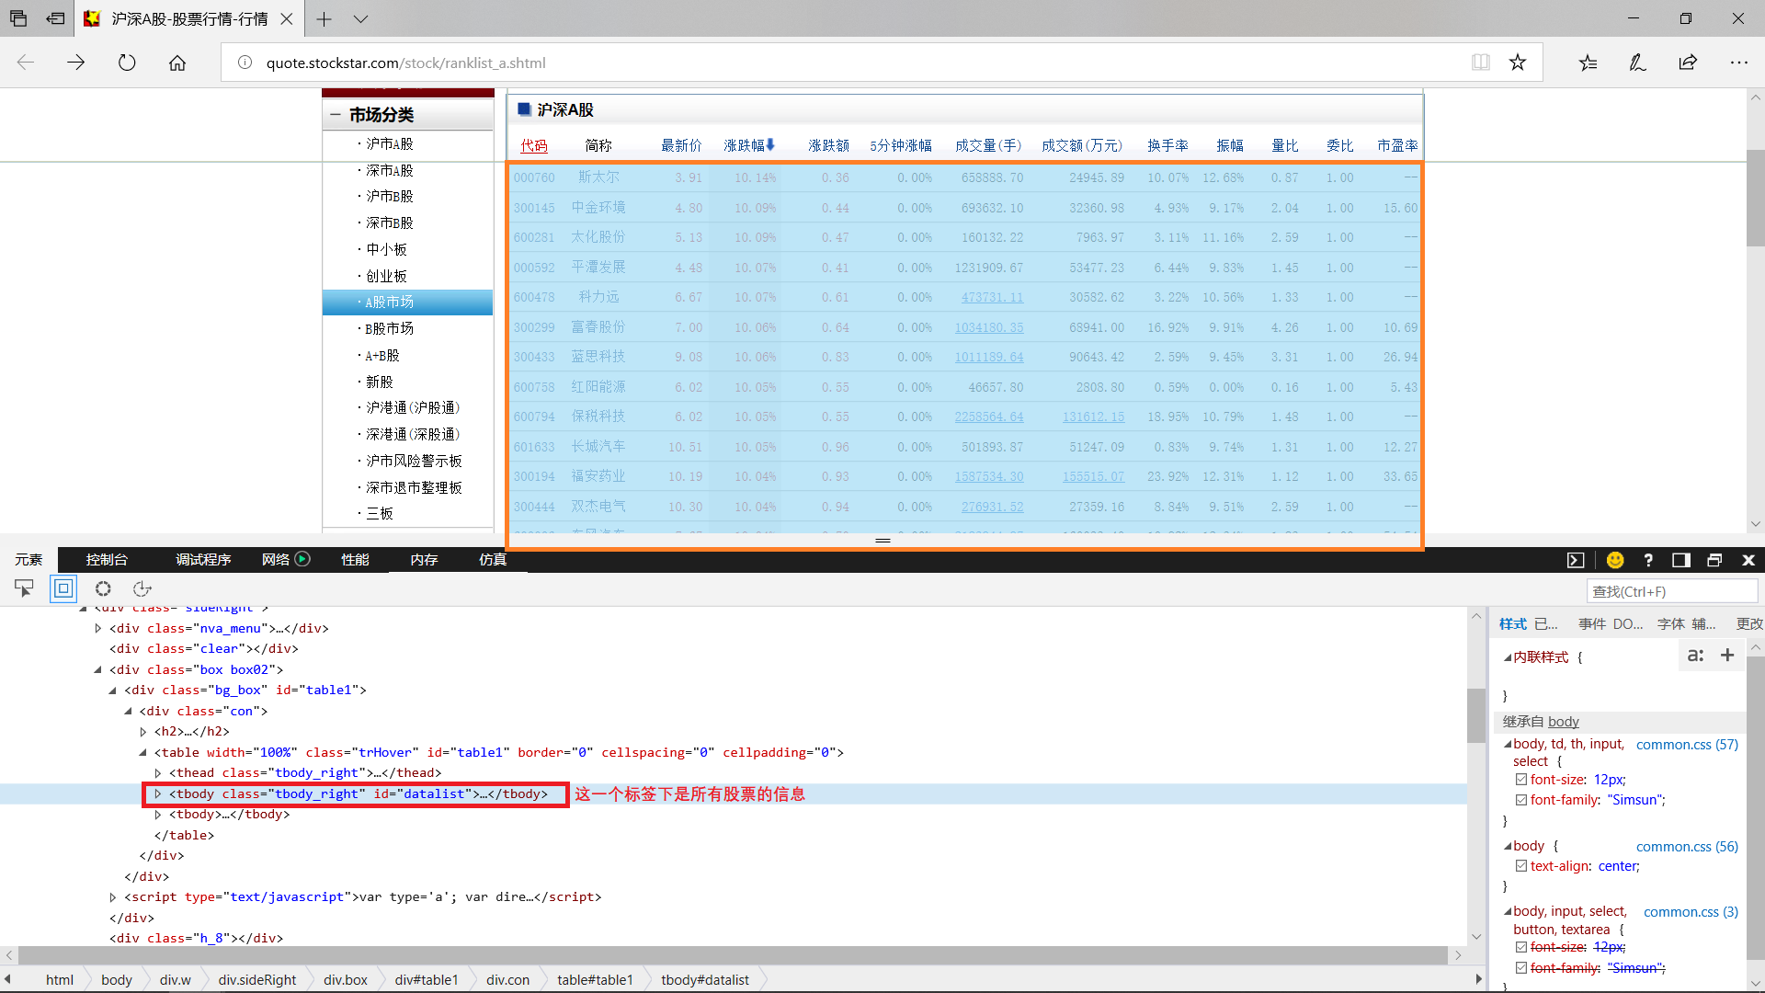Collapse the box box02 div node
This screenshot has width=1765, height=993.
tap(98, 669)
